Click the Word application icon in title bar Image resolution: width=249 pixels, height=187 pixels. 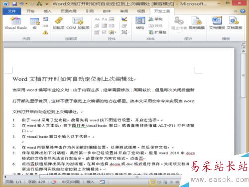[x=5, y=3]
